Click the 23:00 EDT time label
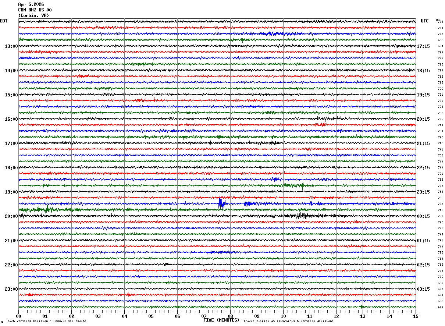 11,289
